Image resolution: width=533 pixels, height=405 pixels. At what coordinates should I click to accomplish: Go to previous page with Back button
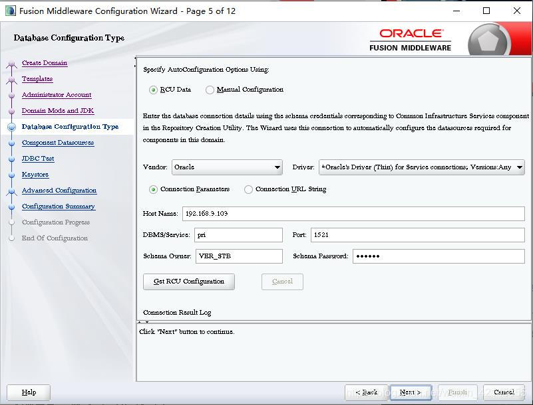pos(367,392)
